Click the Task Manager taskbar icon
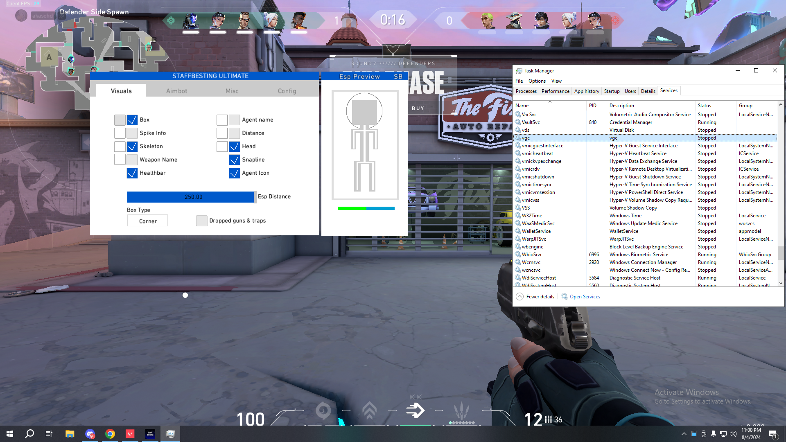This screenshot has width=786, height=442. point(170,434)
